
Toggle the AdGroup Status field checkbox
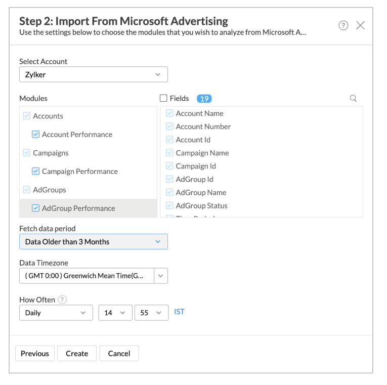[x=169, y=205]
